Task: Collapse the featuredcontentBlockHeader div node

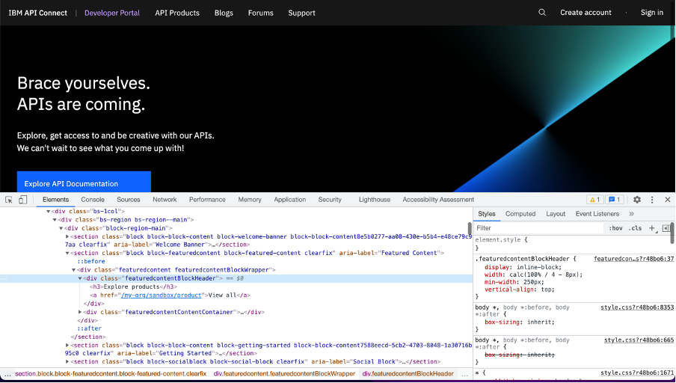Action: (80, 278)
